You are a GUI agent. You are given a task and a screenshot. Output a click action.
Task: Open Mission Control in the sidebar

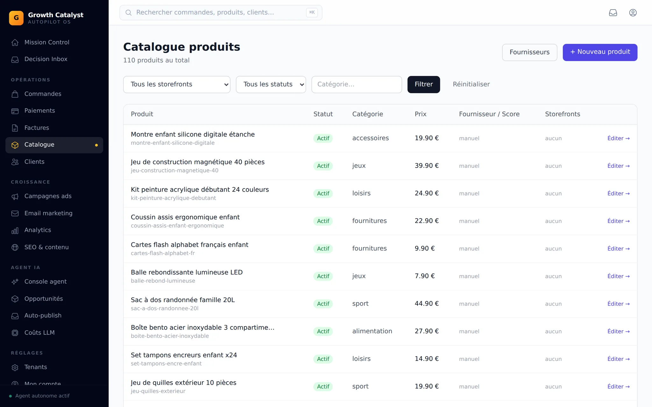pyautogui.click(x=54, y=42)
